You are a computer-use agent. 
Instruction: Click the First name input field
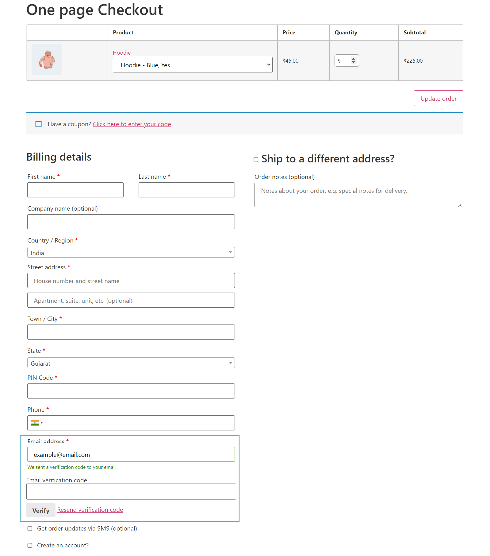pos(75,190)
